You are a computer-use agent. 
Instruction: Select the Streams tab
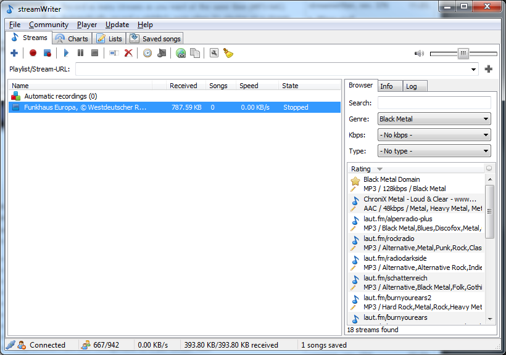coord(29,38)
